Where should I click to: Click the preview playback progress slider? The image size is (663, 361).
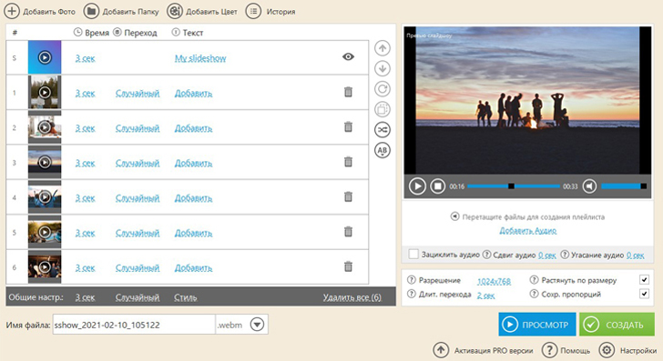[x=514, y=186]
